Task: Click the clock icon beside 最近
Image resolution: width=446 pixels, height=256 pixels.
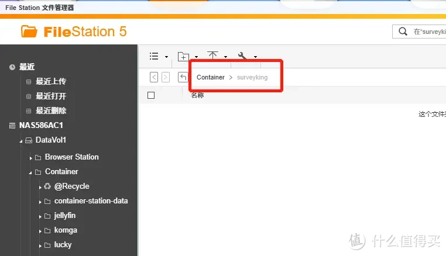Action: (x=12, y=67)
